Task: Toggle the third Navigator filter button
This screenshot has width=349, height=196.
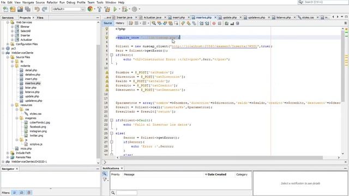Action: pos(29,192)
